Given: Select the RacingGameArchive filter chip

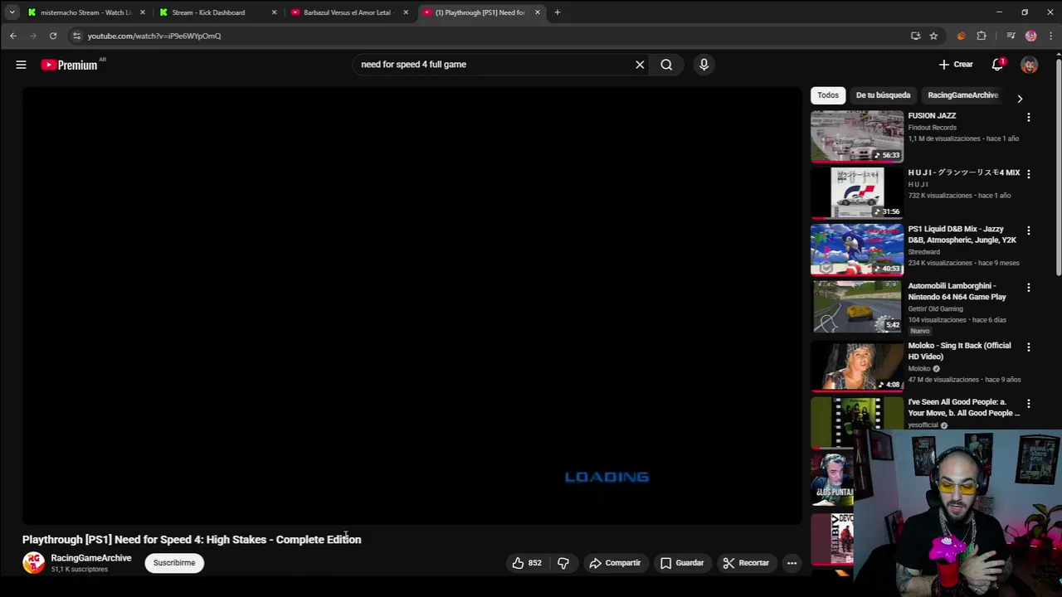Looking at the screenshot, I should tap(962, 95).
